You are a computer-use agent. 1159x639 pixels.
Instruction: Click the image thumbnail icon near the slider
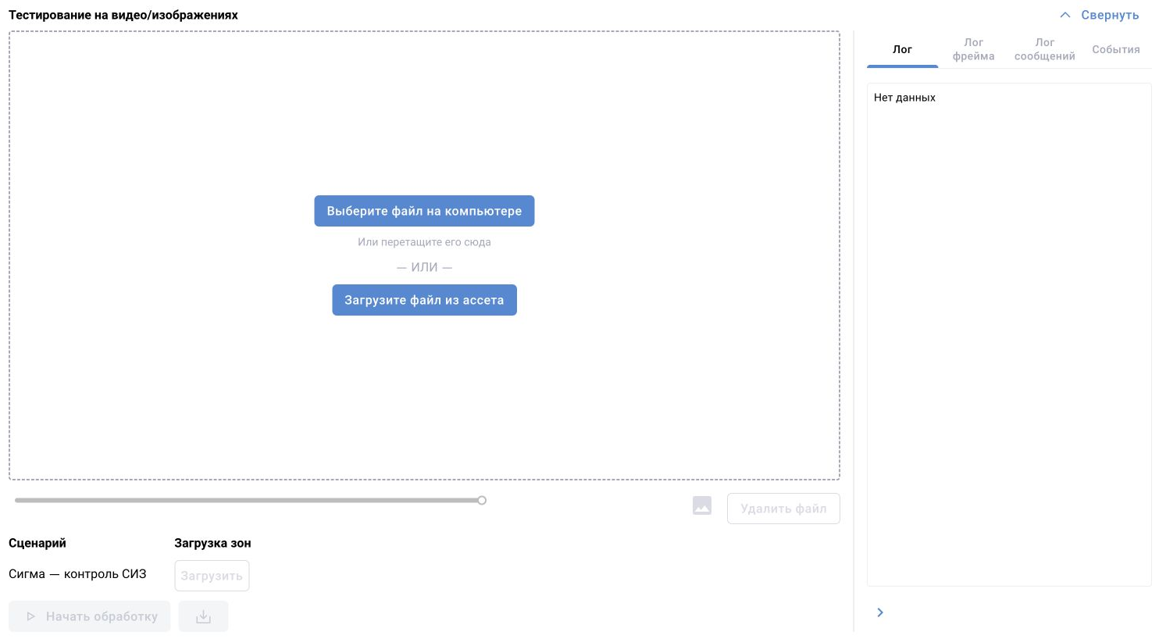tap(702, 506)
